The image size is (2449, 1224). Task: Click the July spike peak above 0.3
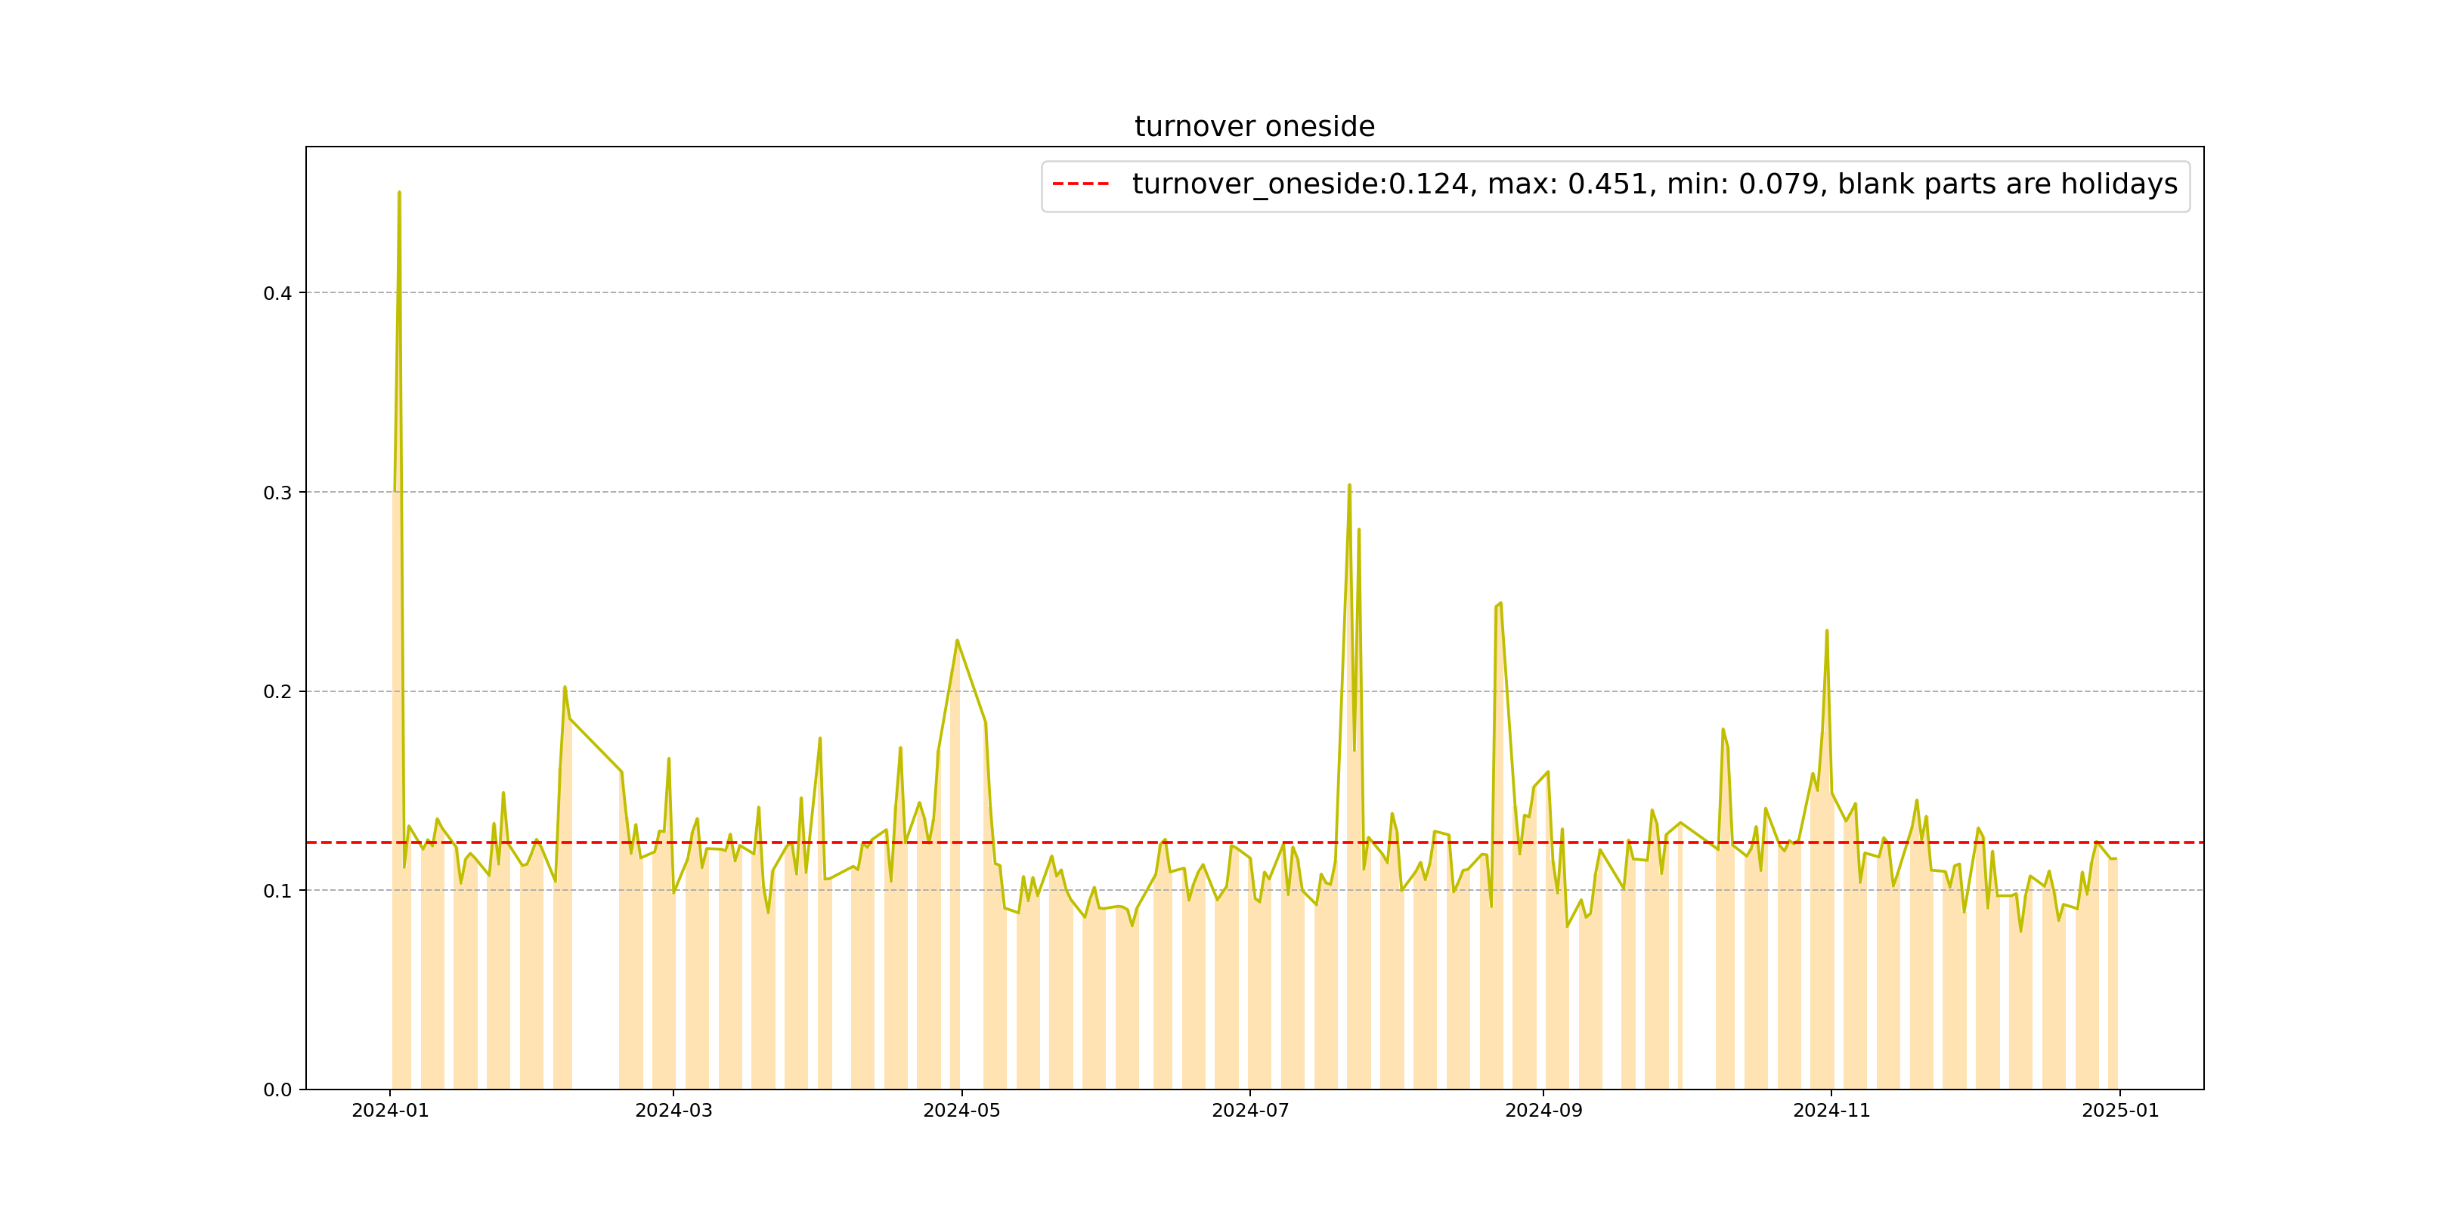(x=1349, y=486)
